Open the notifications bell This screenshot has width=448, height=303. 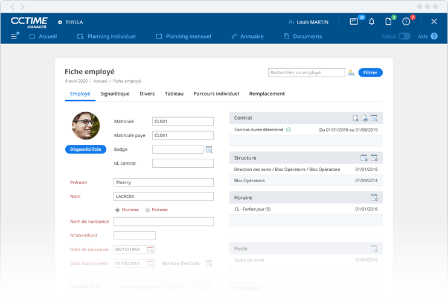(371, 22)
